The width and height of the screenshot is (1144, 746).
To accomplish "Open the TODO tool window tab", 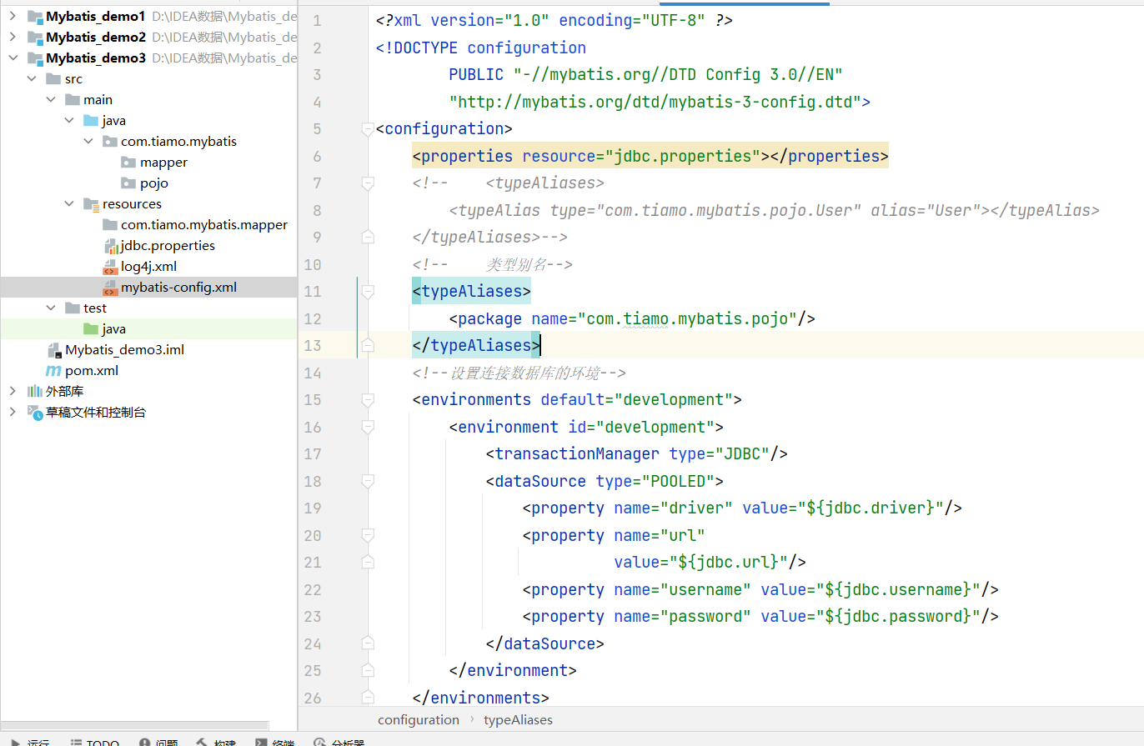I will [95, 741].
